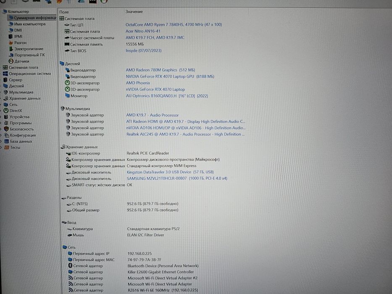Screen dimensions: 392x294
Task: Click the Xbox icon on the AMD Phoenix row
Action: 67,83
